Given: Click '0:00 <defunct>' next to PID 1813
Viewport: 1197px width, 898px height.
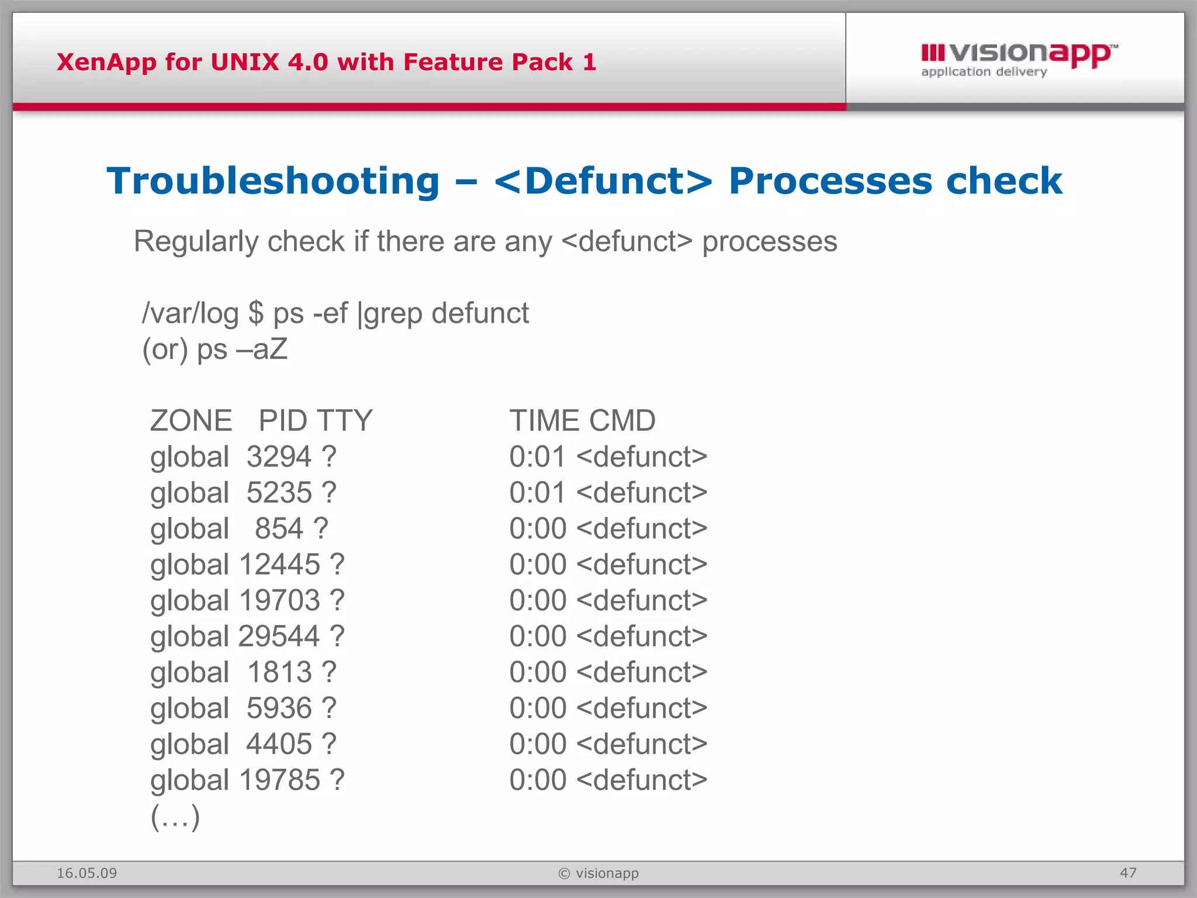Looking at the screenshot, I should (x=608, y=672).
